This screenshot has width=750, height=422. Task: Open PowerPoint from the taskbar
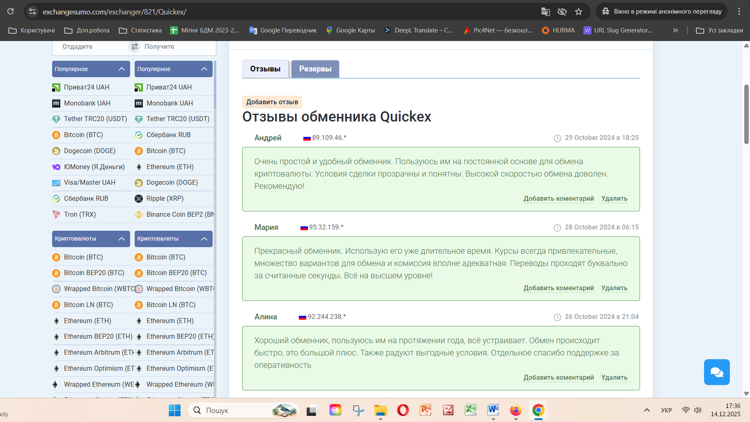pyautogui.click(x=425, y=410)
